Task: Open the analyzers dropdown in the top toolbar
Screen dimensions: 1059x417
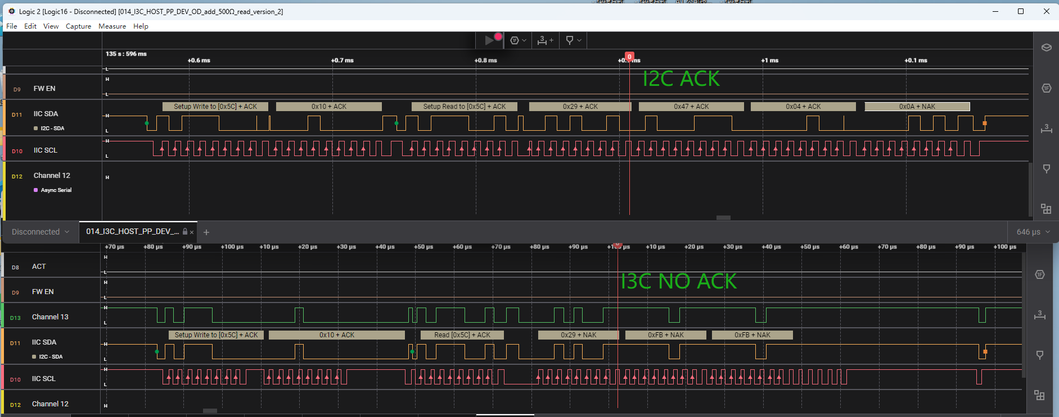Action: point(518,40)
